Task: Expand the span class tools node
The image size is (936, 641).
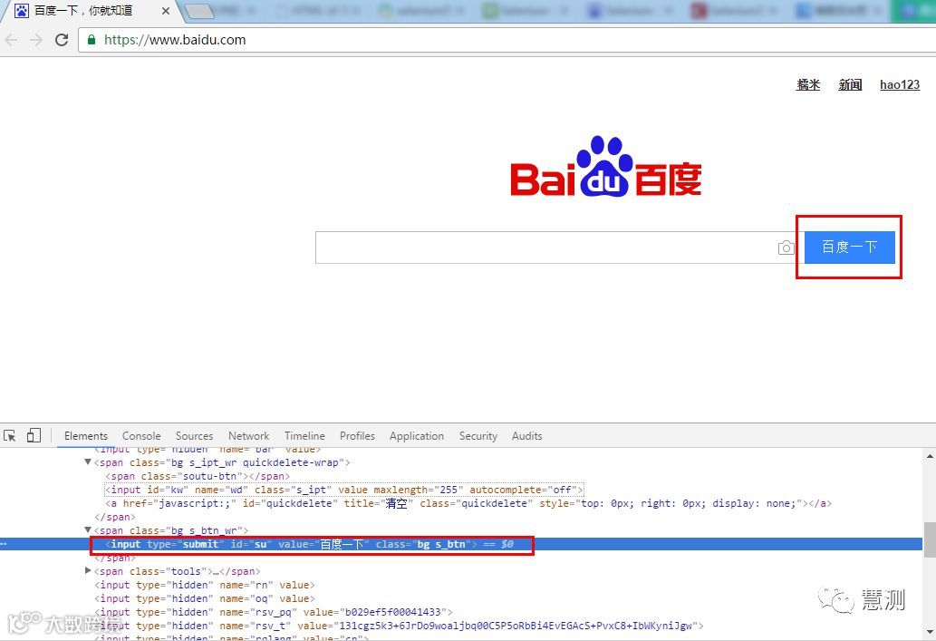Action: coord(89,571)
